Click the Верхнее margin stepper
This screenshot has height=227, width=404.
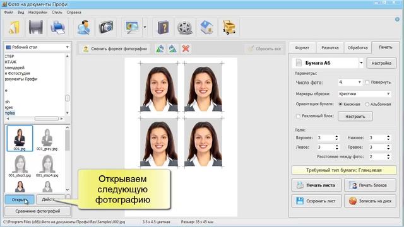[x=336, y=138]
